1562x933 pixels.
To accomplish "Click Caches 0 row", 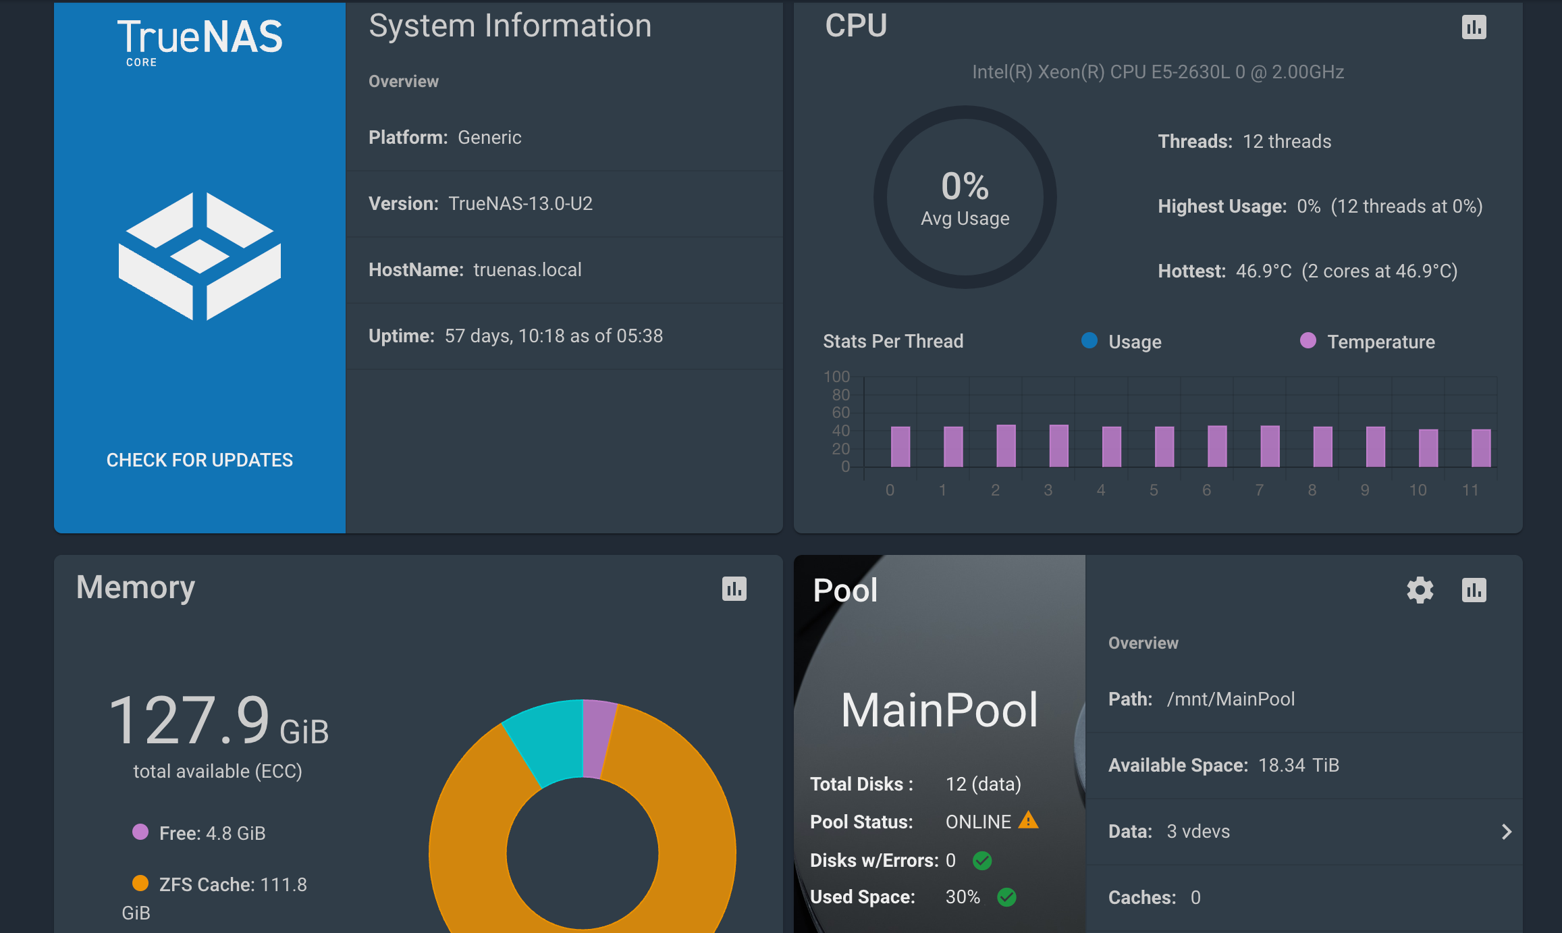I will pos(1304,898).
